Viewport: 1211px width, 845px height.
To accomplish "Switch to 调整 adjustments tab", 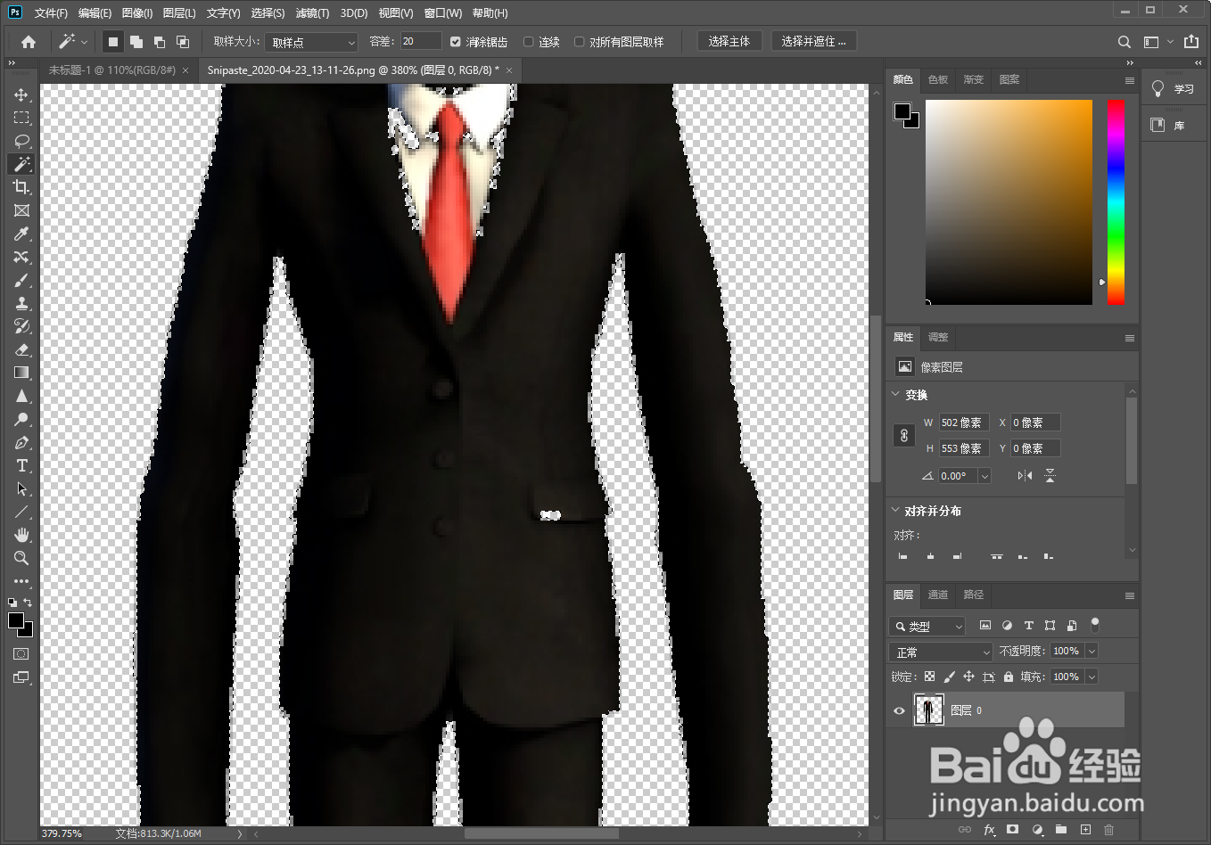I will (938, 337).
